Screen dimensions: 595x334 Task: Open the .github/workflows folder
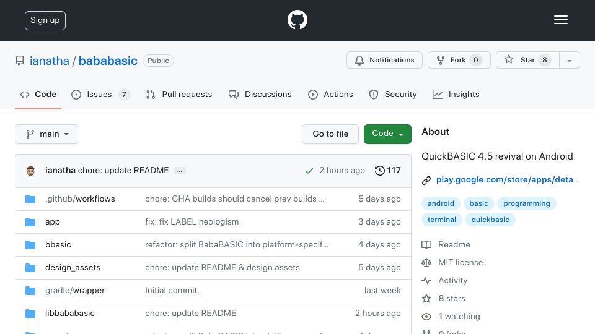pos(80,199)
